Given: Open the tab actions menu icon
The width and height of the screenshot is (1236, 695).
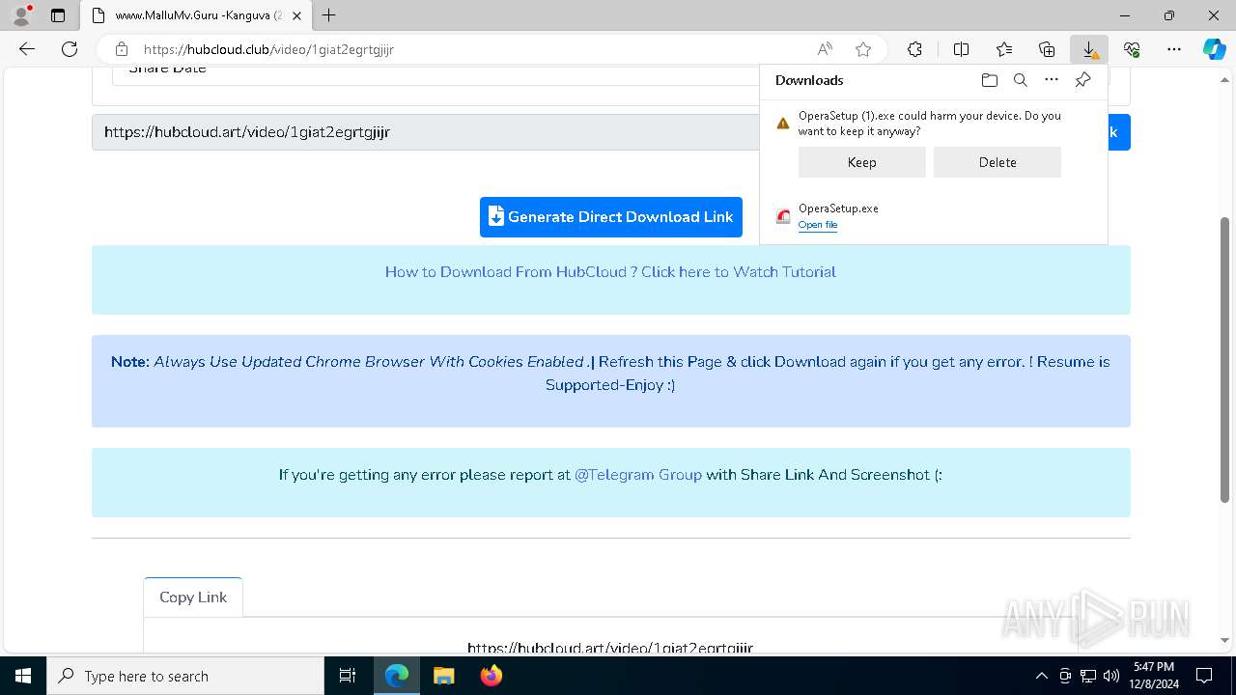Looking at the screenshot, I should click(58, 15).
